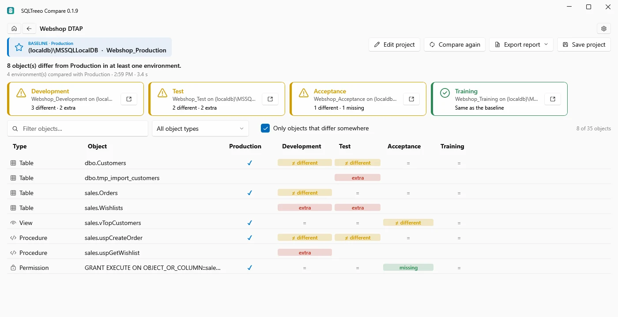This screenshot has height=317, width=618.
Task: Click the Development warning triangle icon
Action: click(21, 93)
